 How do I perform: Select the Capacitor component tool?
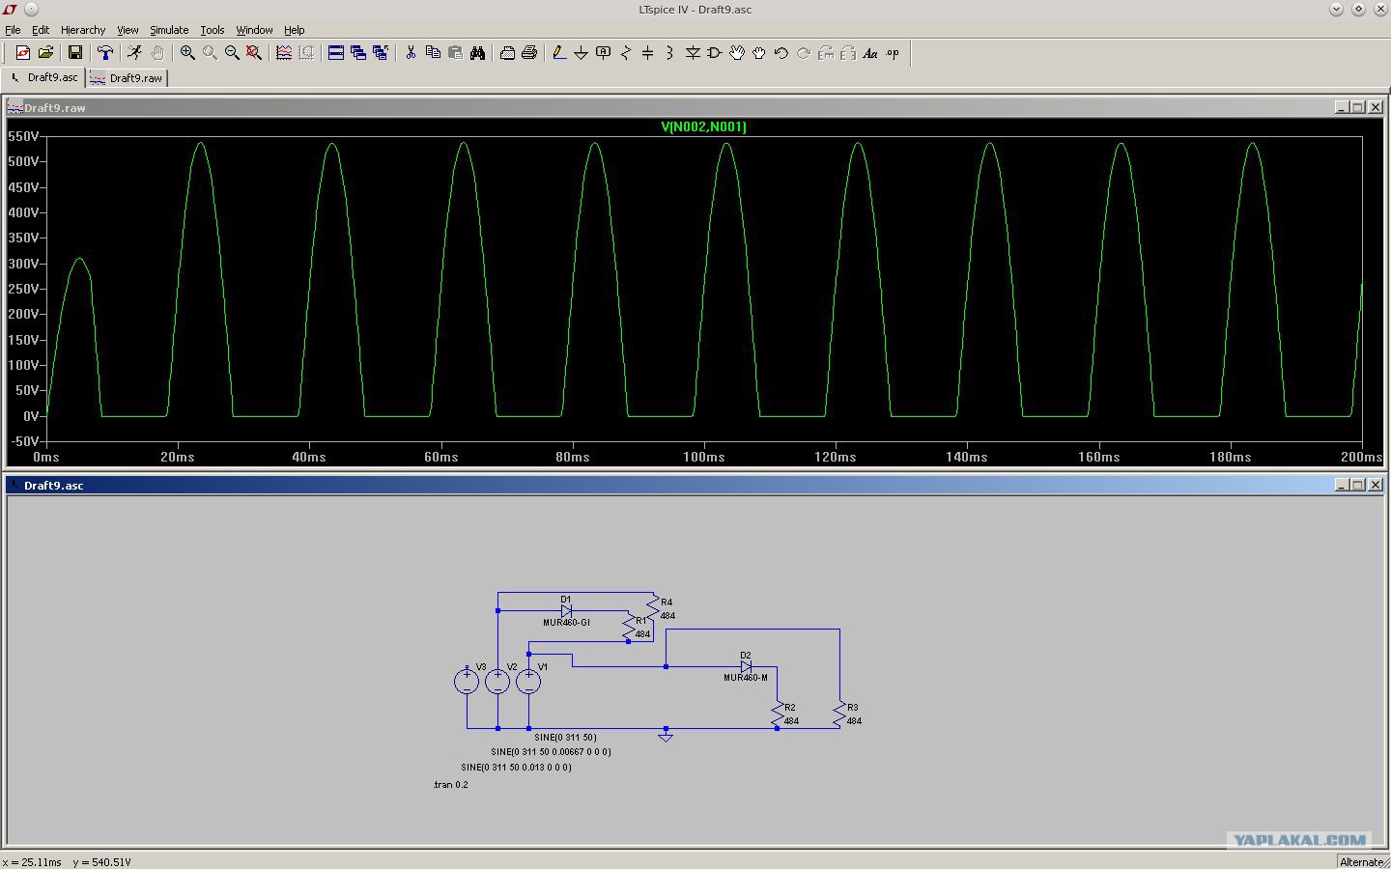point(647,53)
